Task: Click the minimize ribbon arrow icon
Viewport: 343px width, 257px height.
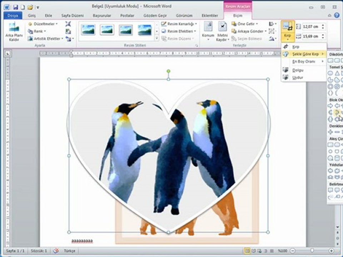Action: (x=330, y=15)
